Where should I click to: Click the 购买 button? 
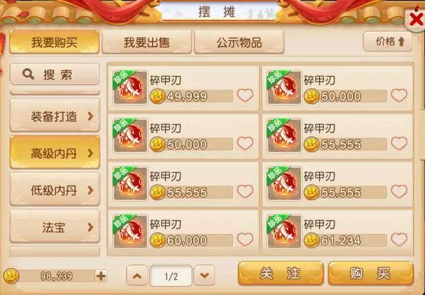(x=371, y=273)
